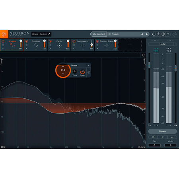Open the Sculptor module preset list icon

(3, 45)
